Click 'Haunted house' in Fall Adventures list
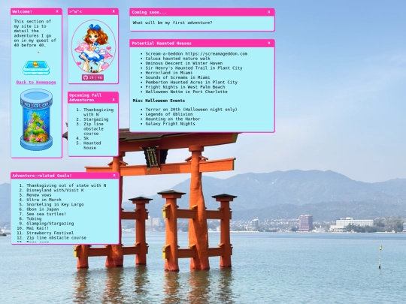Image resolution: width=406 pixels, height=304 pixels. (92, 146)
